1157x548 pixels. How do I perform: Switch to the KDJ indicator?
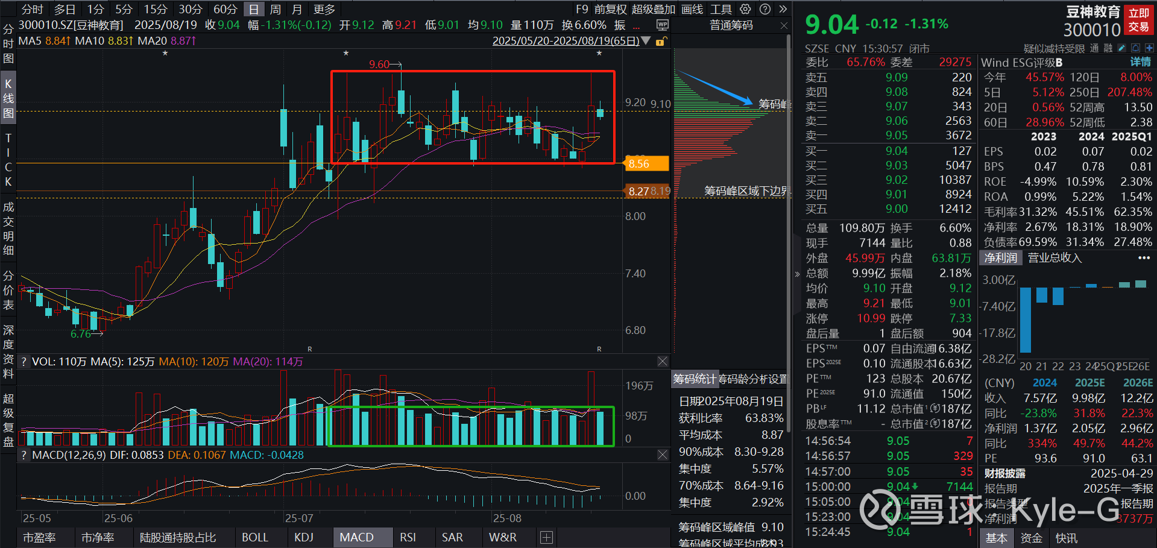coord(304,537)
